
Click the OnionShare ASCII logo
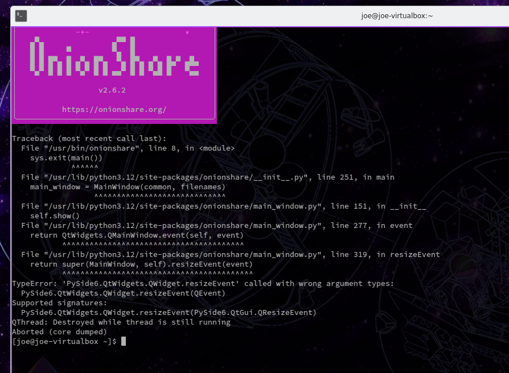point(114,56)
